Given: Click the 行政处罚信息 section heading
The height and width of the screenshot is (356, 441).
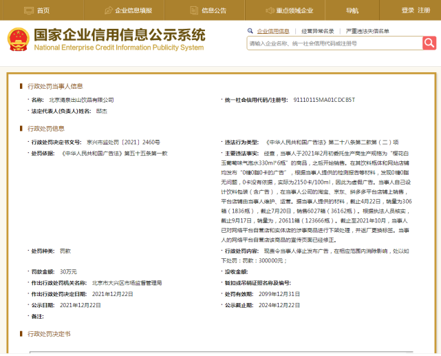Looking at the screenshot, I should click(x=46, y=129).
